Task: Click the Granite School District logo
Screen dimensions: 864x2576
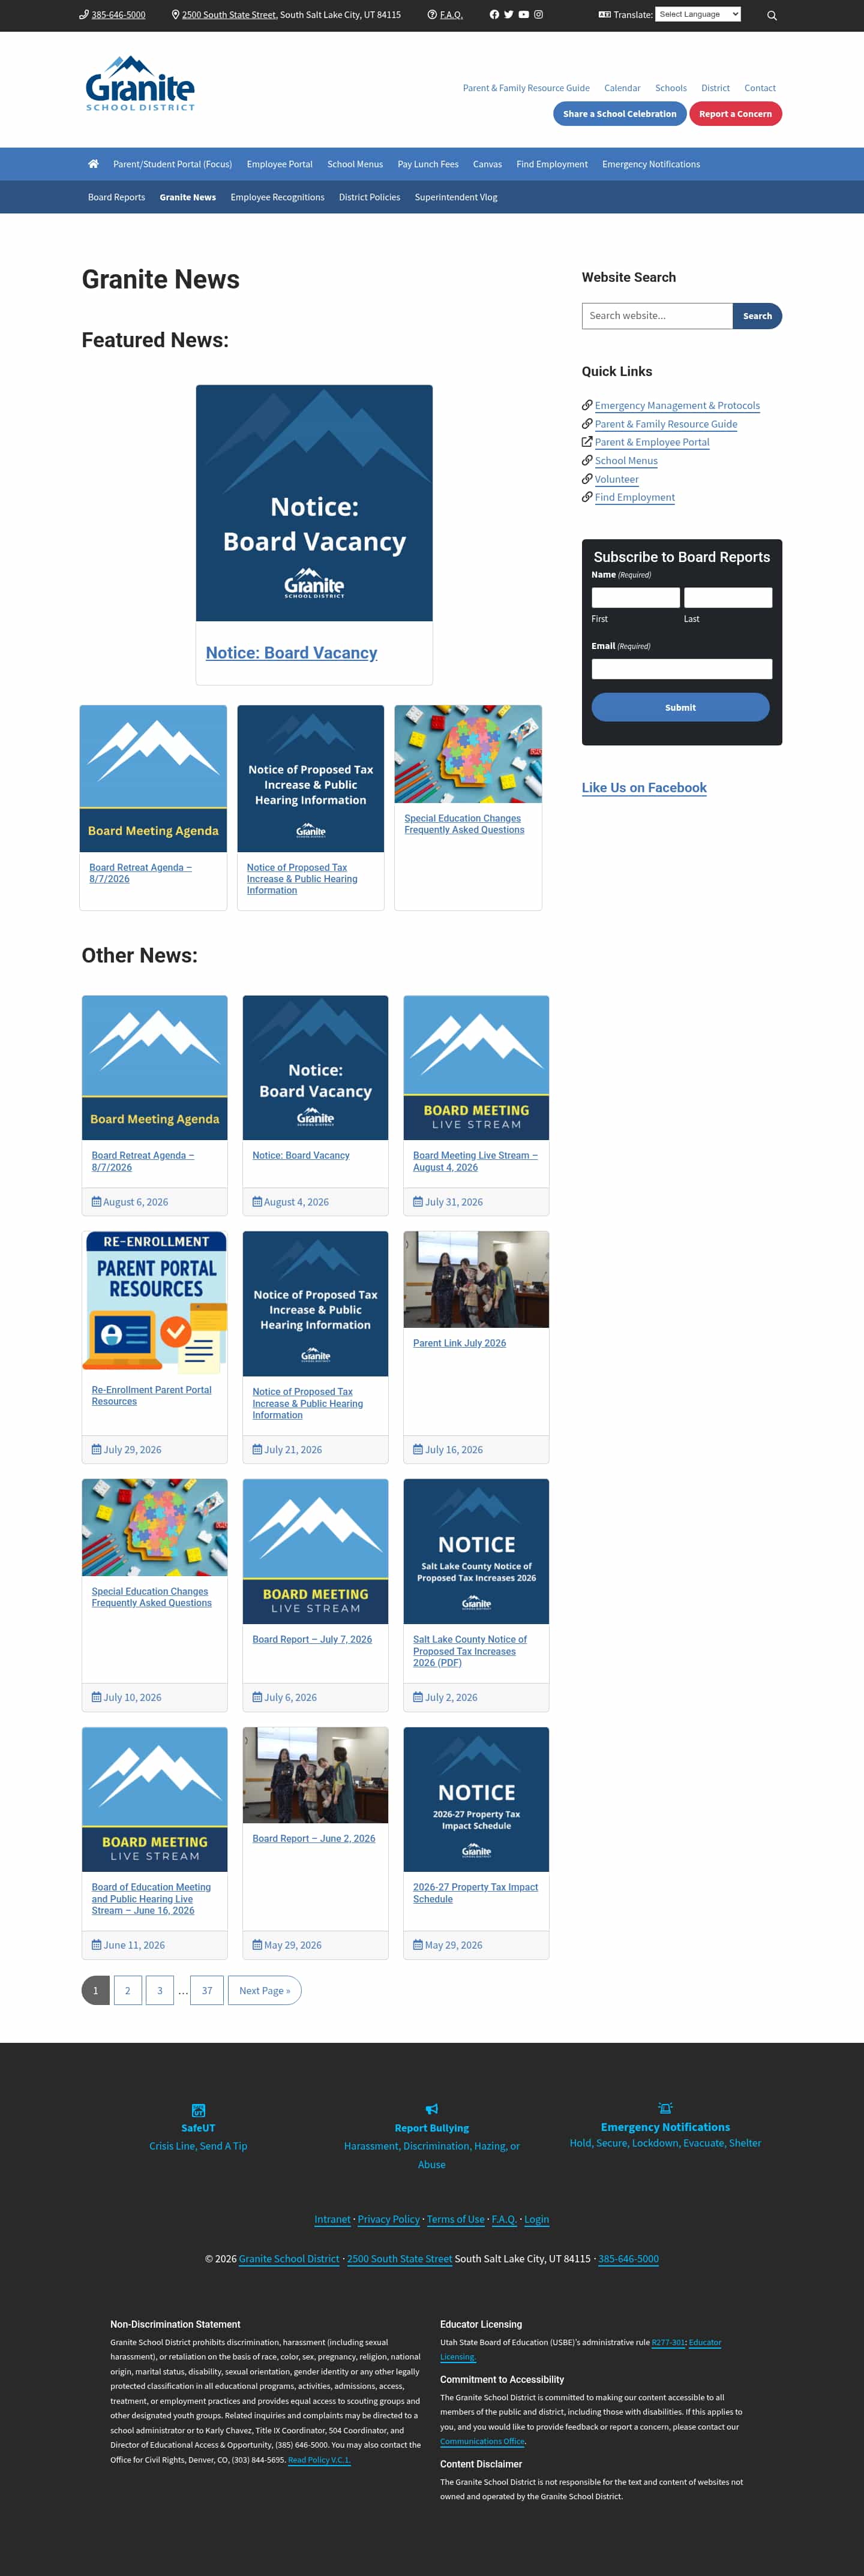Action: pos(140,83)
